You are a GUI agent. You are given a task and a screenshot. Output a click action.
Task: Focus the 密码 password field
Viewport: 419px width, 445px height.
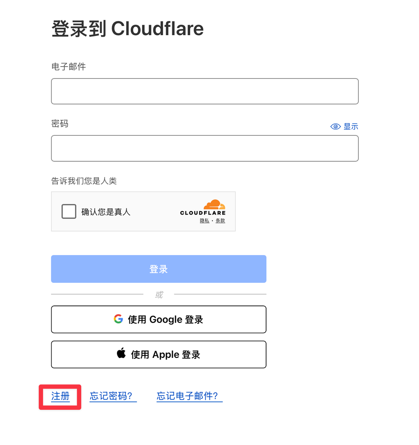(204, 148)
